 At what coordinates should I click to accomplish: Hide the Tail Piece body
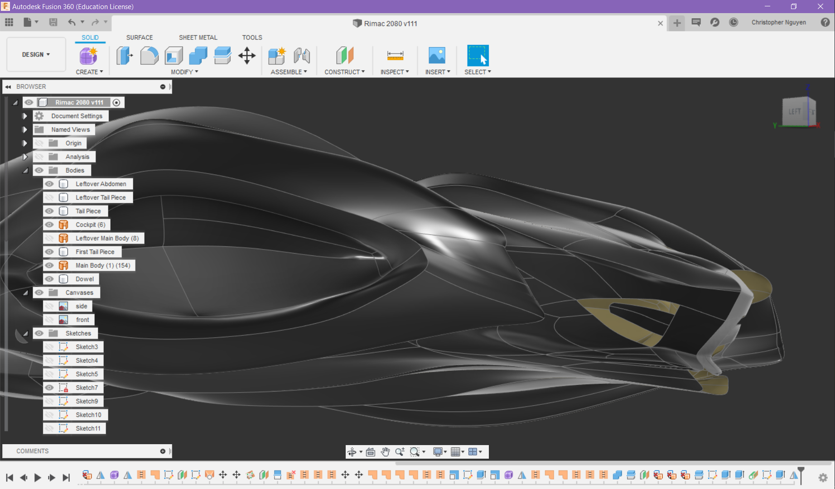(x=49, y=211)
